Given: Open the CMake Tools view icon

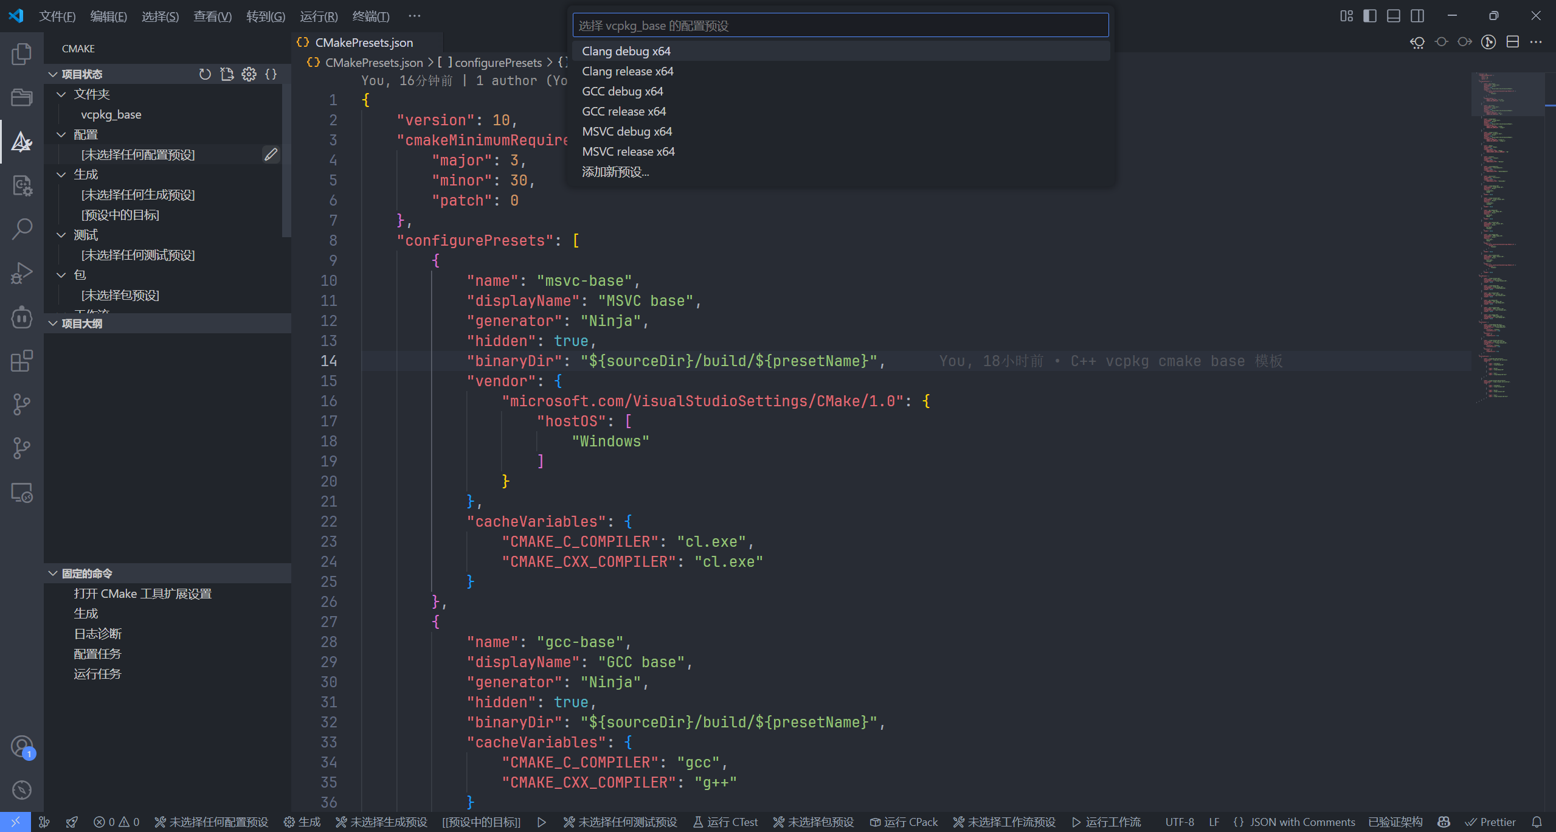Looking at the screenshot, I should click(x=22, y=142).
